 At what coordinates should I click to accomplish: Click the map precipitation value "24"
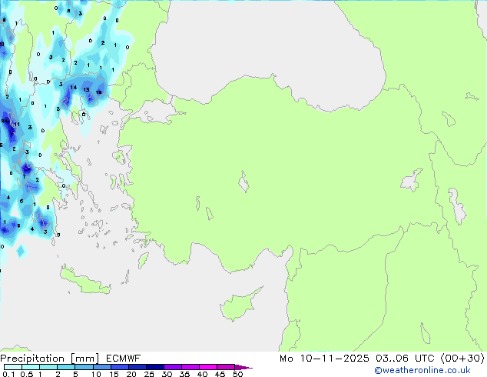click(x=5, y=121)
